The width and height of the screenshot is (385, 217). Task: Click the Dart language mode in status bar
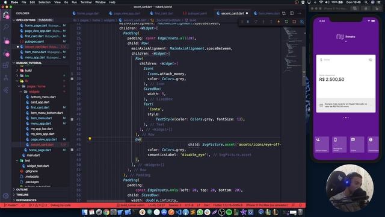[x=207, y=205]
